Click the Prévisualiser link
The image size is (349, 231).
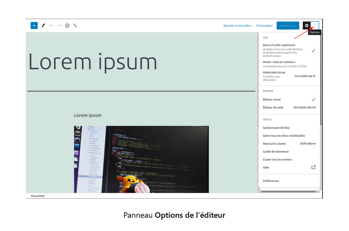pyautogui.click(x=264, y=26)
